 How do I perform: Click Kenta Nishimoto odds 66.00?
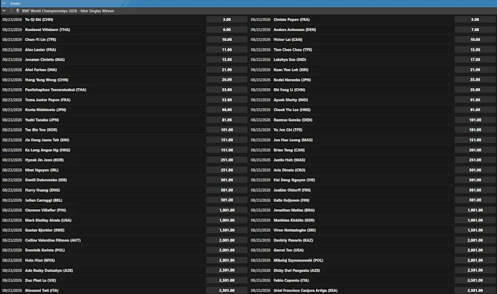(x=227, y=110)
